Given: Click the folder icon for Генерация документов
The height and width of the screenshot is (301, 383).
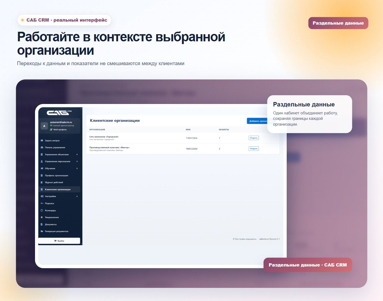Looking at the screenshot, I should pos(42,231).
